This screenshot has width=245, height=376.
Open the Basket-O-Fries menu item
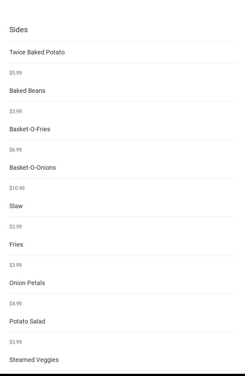click(x=30, y=129)
